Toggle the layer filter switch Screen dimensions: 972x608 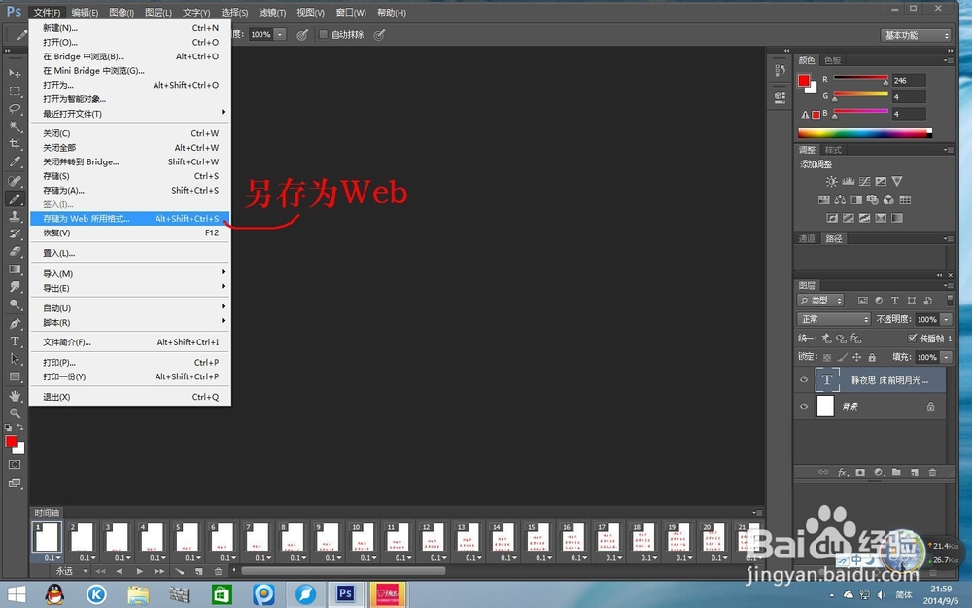(x=950, y=300)
